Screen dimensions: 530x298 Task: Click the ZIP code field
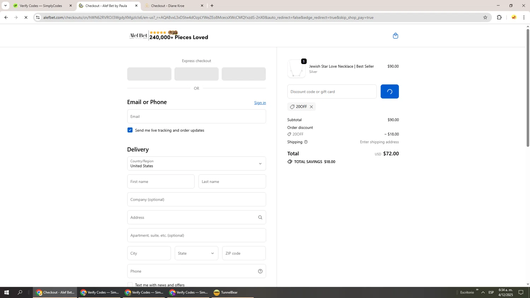click(244, 253)
